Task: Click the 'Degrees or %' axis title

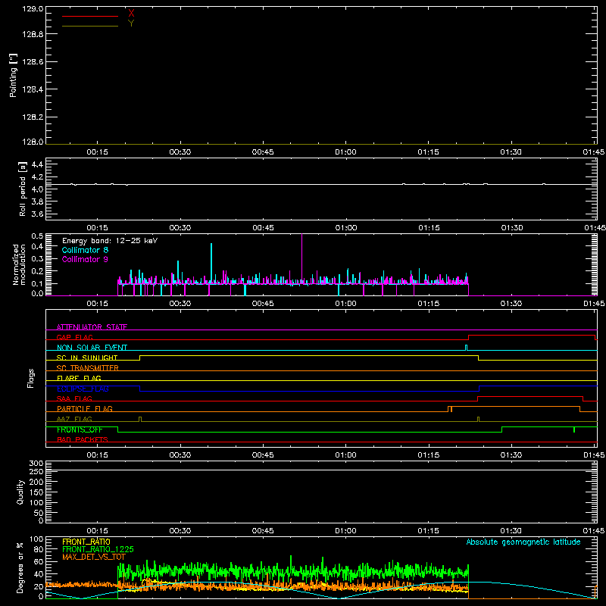Action: point(20,567)
